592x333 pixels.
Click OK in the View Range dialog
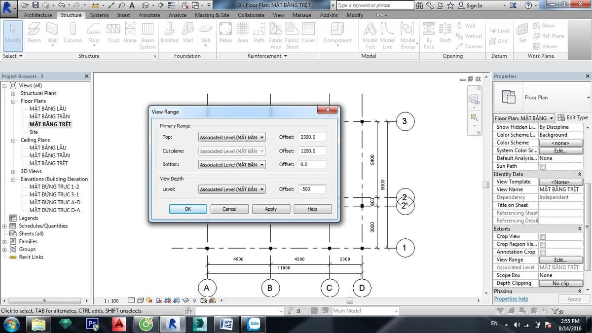coord(188,209)
